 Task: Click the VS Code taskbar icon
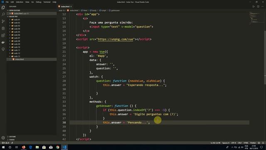coord(64,147)
